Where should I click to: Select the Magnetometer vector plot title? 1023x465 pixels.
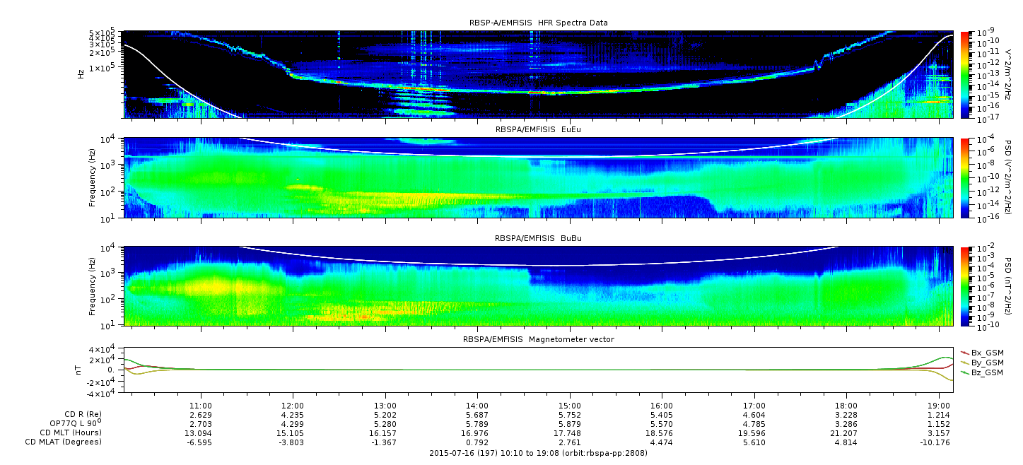point(539,340)
